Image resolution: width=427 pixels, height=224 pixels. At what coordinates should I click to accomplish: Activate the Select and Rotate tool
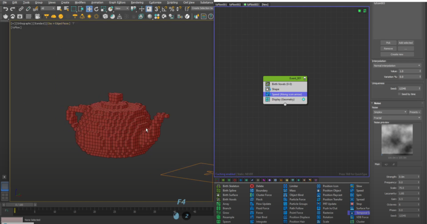96,9
